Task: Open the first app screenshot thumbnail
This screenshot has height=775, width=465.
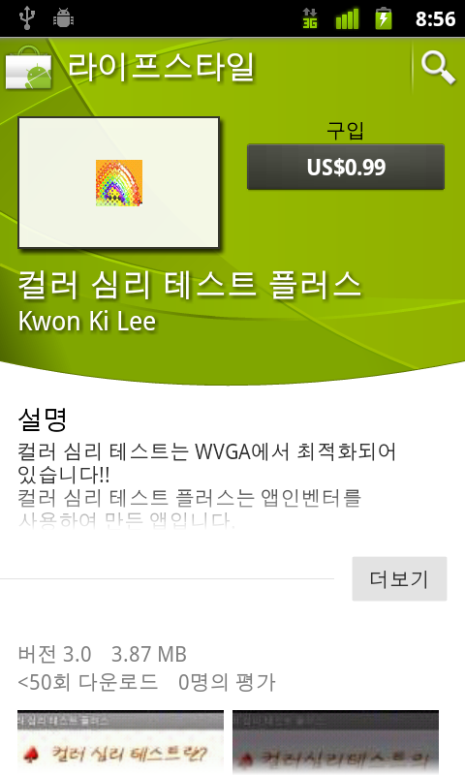Action: point(120,742)
